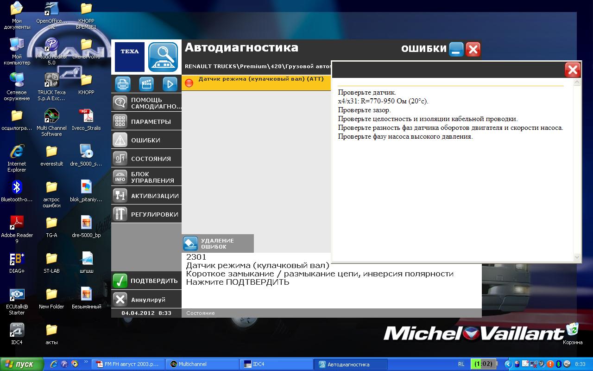Viewport: 593px width, 371px height.
Task: Click the clapperboard recording icon
Action: (146, 84)
